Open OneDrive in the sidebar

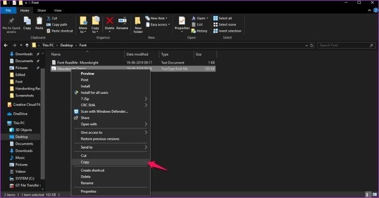click(x=21, y=114)
